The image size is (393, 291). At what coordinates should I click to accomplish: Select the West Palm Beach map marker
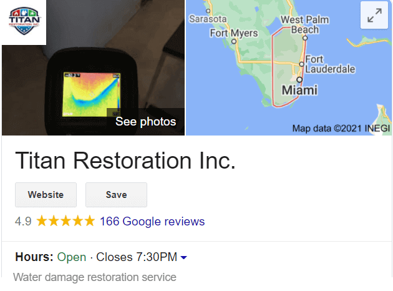click(x=305, y=38)
